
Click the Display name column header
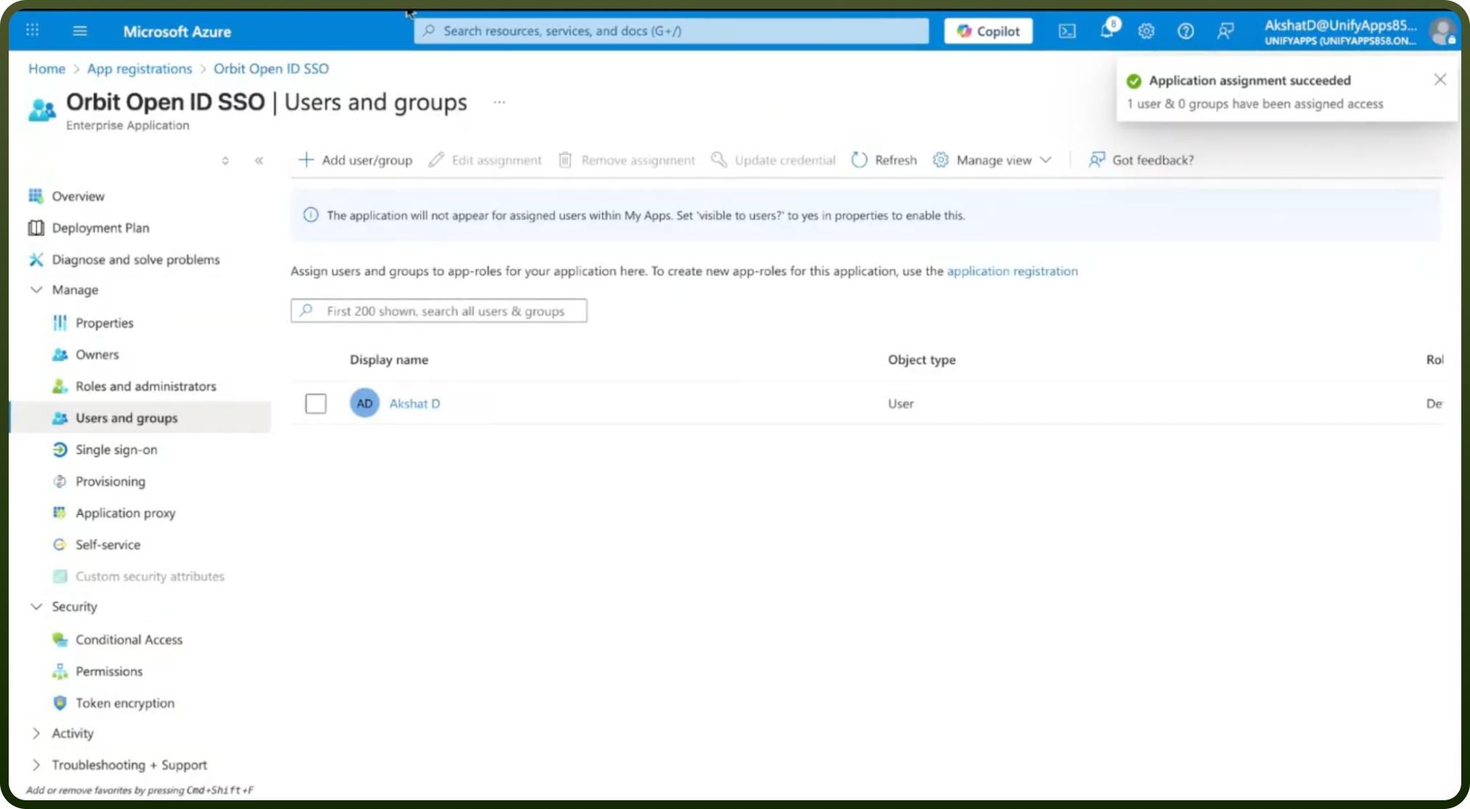pos(389,360)
